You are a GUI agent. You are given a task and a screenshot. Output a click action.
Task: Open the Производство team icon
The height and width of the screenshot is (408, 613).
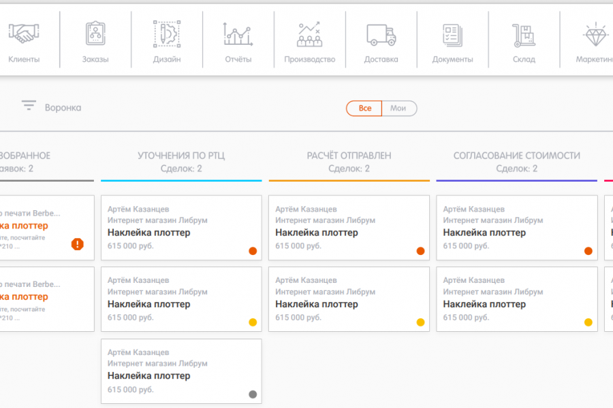[x=309, y=34]
